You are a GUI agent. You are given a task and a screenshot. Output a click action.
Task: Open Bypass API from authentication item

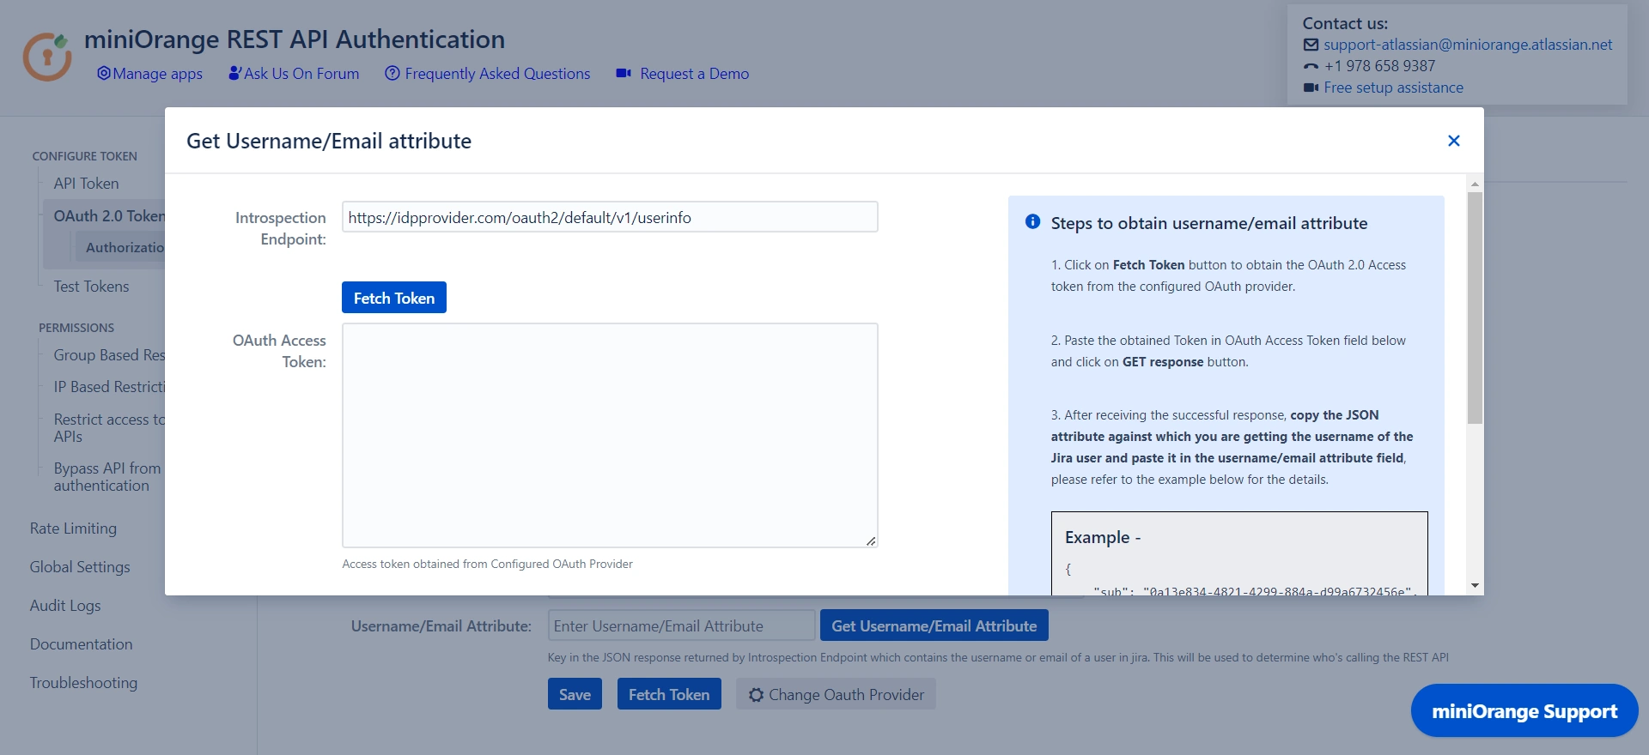coord(106,477)
